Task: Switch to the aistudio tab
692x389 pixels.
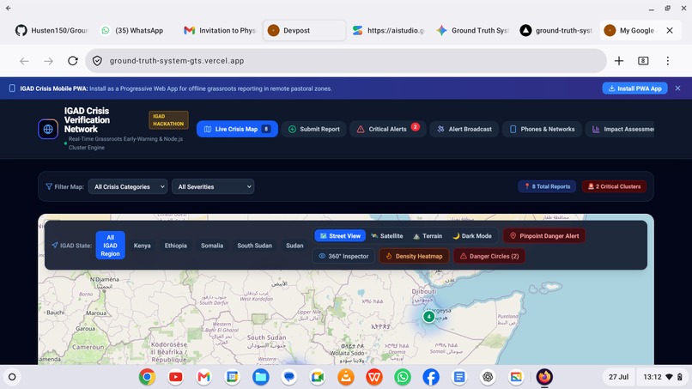Action: (388, 30)
